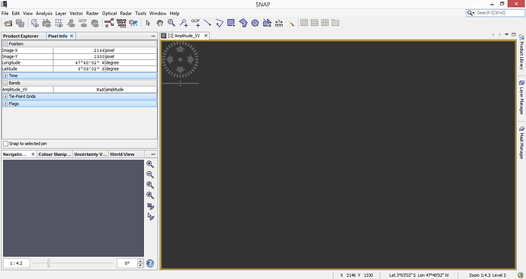
Task: Toggle GCP overlay visibility icon
Action: [83, 23]
